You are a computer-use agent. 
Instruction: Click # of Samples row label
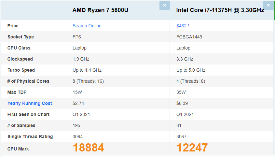21,125
